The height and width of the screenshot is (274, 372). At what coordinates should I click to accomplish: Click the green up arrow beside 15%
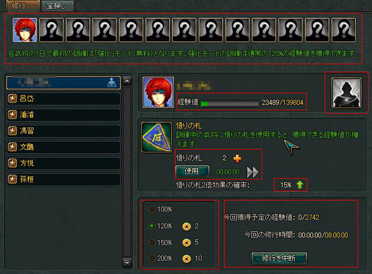click(300, 185)
